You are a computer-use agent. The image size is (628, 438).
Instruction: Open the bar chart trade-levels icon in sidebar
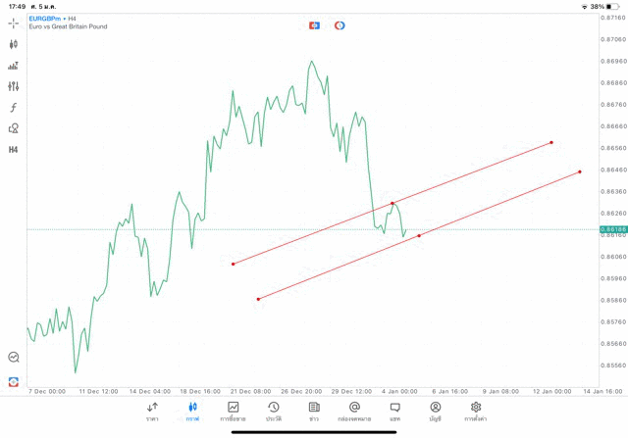14,66
